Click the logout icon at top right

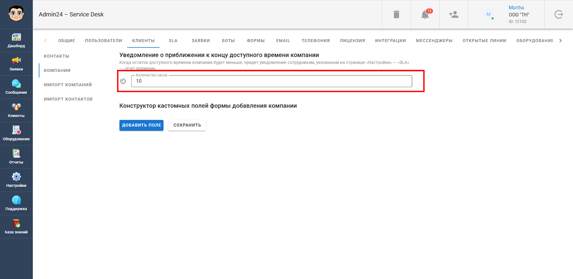[558, 14]
